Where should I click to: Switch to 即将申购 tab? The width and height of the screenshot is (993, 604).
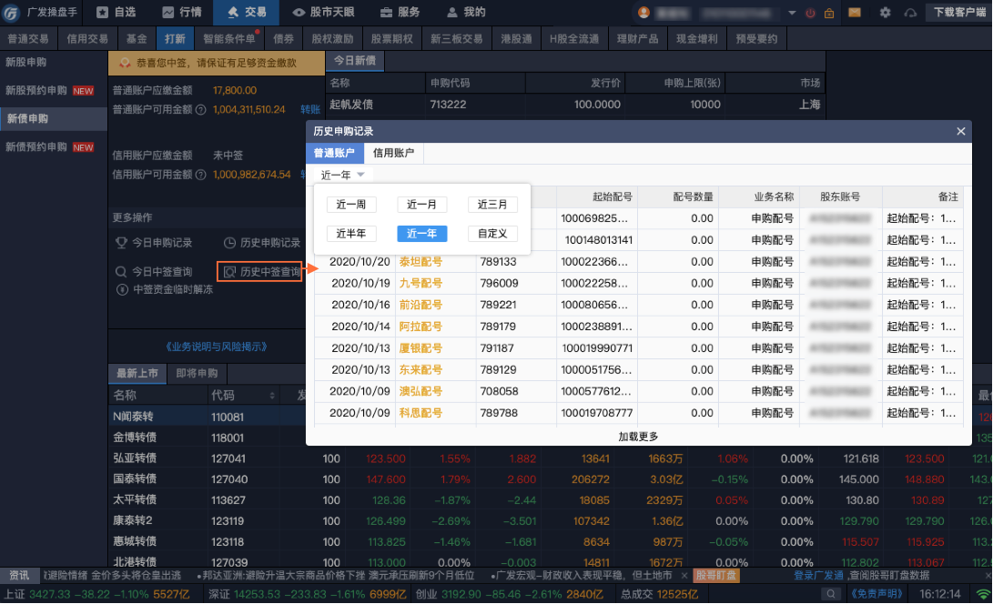tap(197, 374)
